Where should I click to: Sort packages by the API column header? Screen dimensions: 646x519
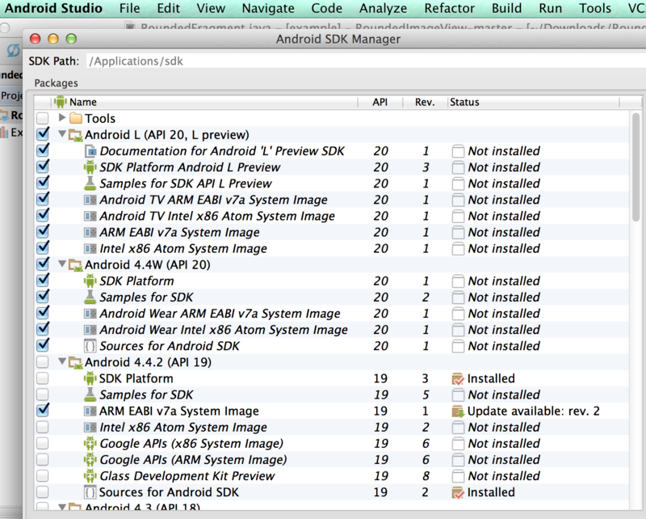click(380, 102)
